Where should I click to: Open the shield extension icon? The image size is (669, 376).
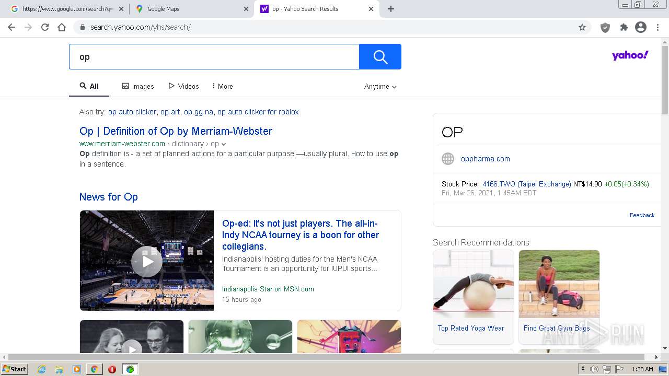(x=605, y=28)
